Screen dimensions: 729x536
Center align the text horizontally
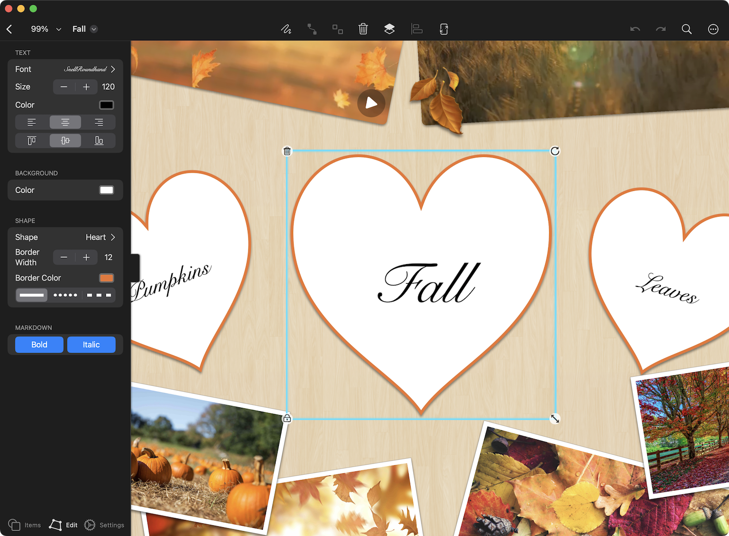[65, 122]
